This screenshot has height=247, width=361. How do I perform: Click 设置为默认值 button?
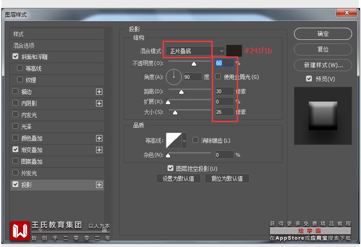click(x=178, y=178)
